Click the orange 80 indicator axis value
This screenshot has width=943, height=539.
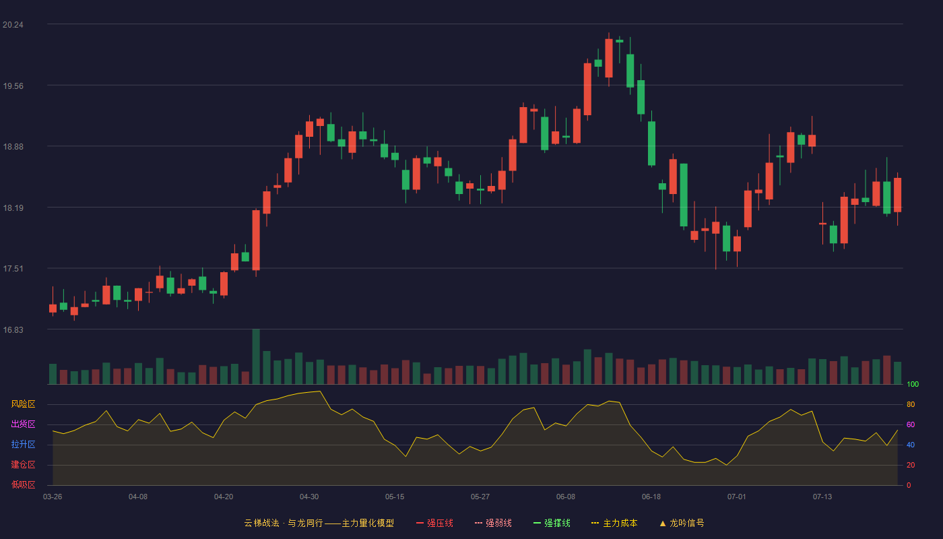[x=911, y=404]
